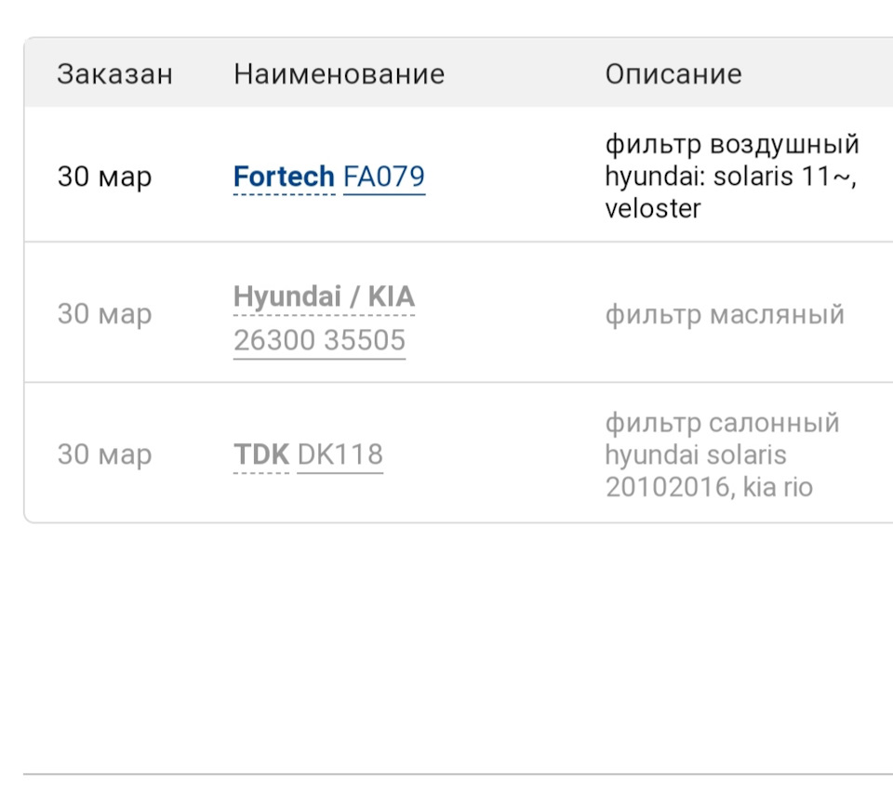Click the word veloster
The width and height of the screenshot is (893, 802).
click(x=652, y=208)
